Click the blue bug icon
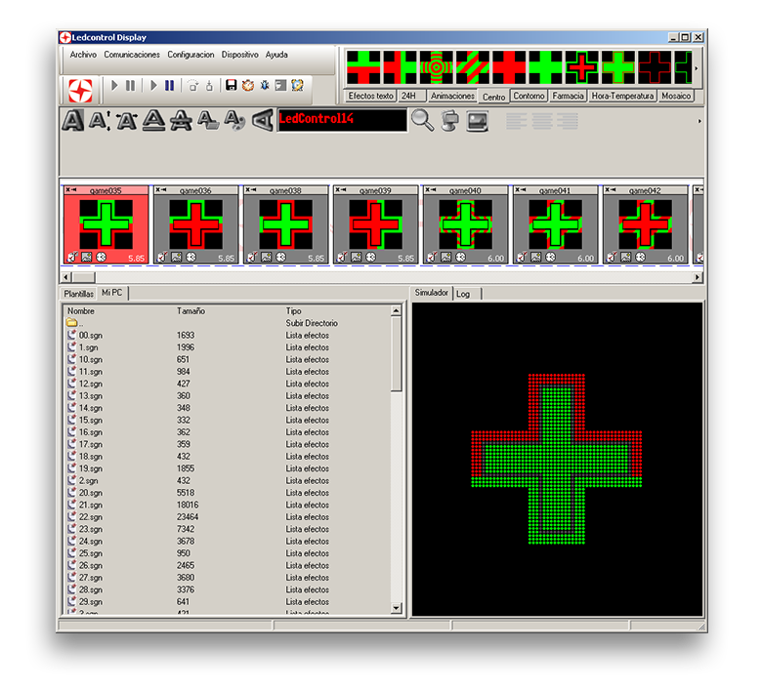The width and height of the screenshot is (762, 689). pos(265,86)
